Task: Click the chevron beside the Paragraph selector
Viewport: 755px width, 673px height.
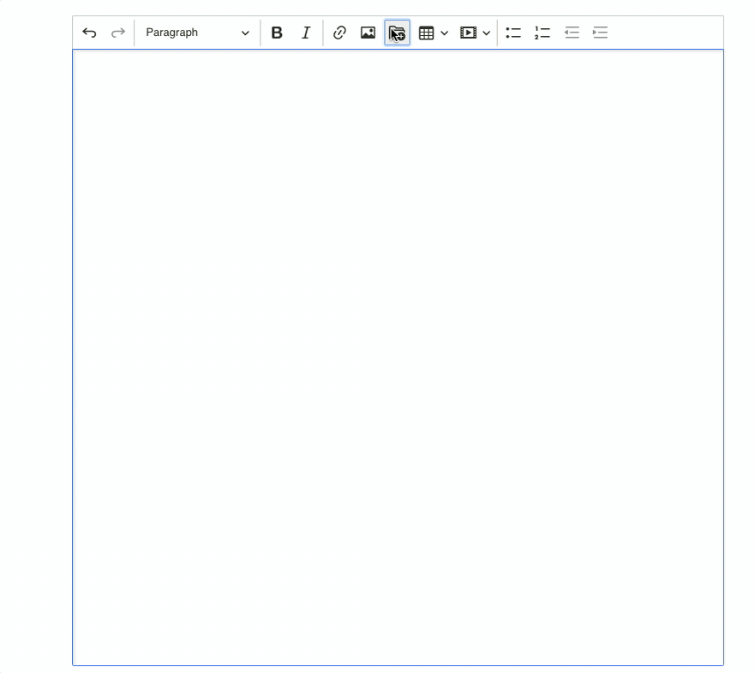Action: (246, 33)
